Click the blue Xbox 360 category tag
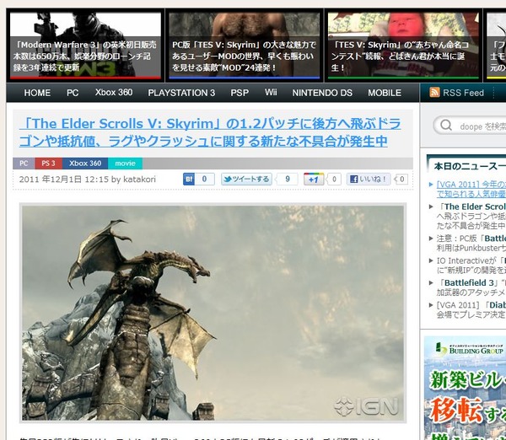Screen dimensions: 506x440 (x=85, y=164)
